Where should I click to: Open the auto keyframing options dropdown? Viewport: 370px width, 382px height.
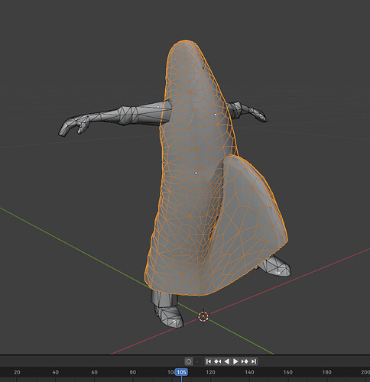click(197, 361)
